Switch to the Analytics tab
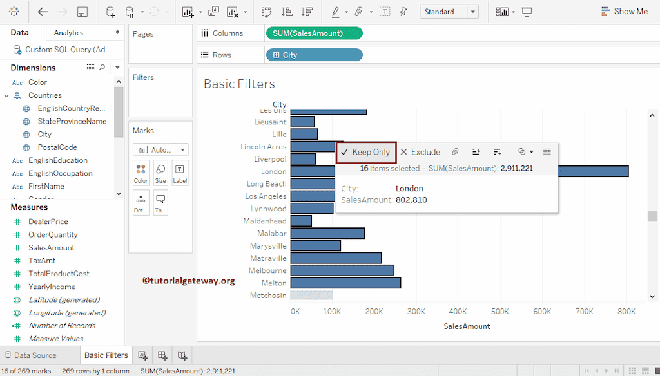Image resolution: width=660 pixels, height=376 pixels. 68,33
